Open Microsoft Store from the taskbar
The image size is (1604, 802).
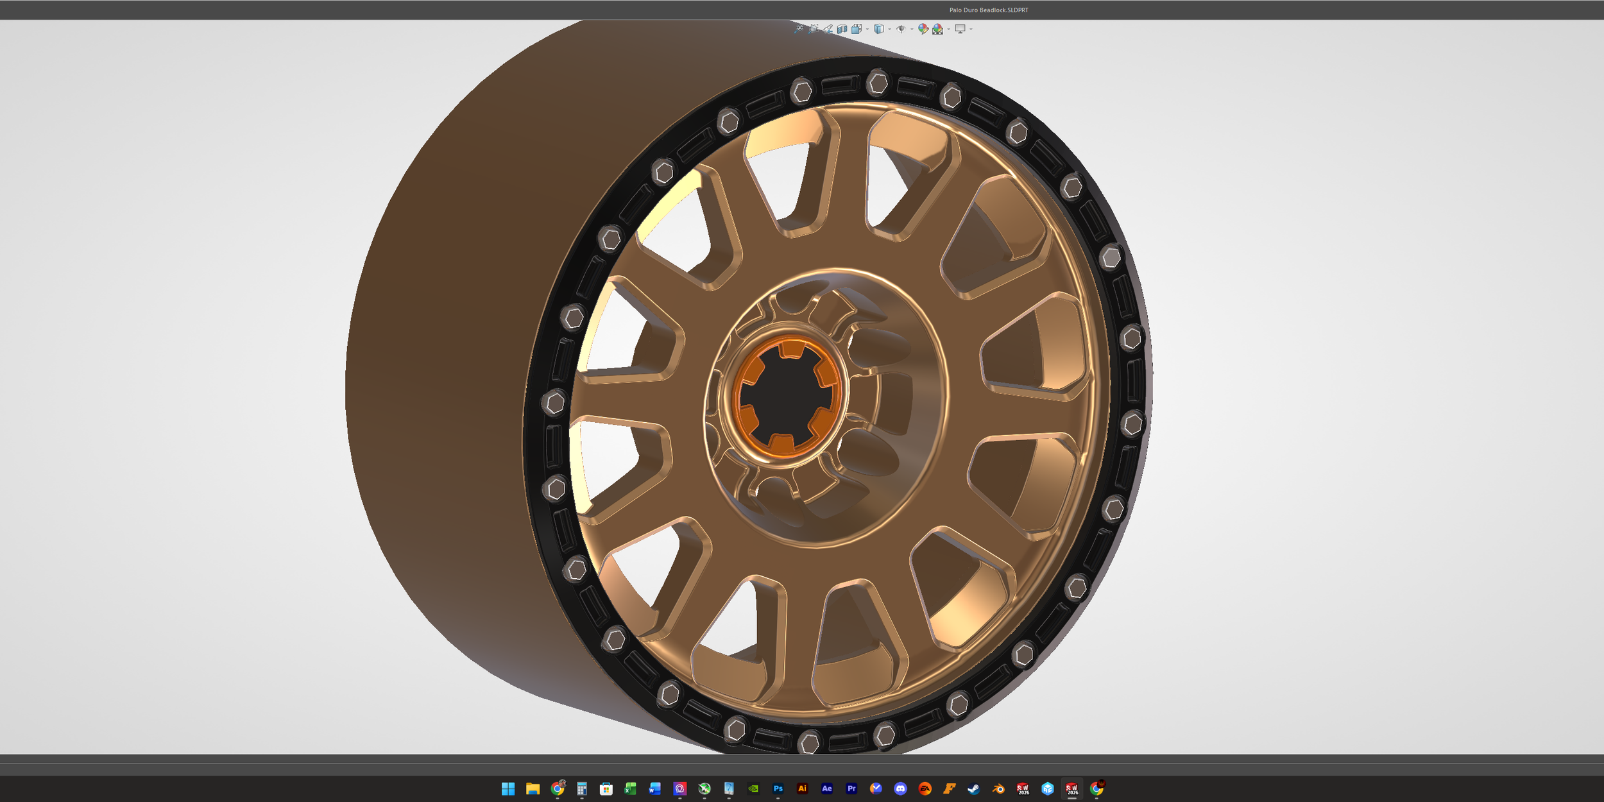pos(606,789)
